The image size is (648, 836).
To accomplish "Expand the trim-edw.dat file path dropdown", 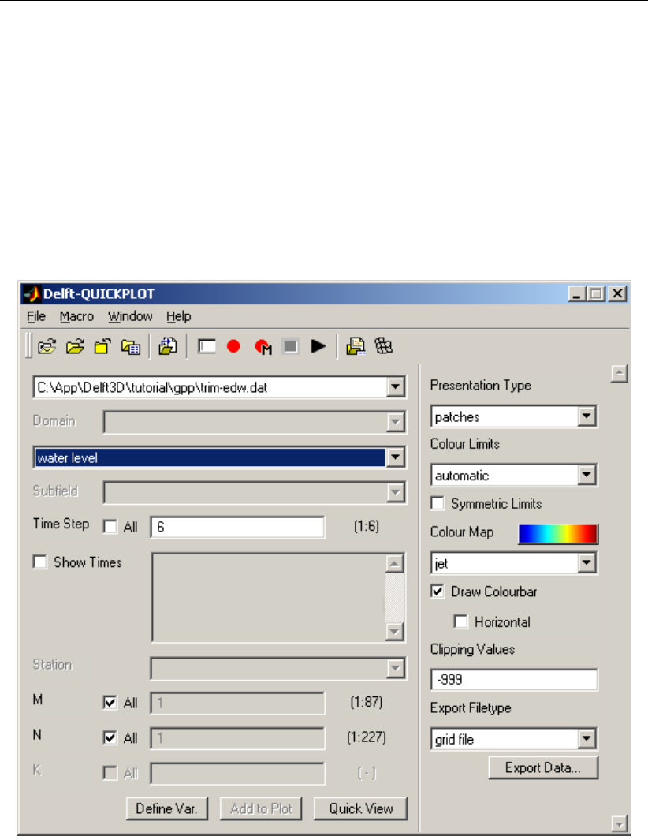I will pos(396,387).
